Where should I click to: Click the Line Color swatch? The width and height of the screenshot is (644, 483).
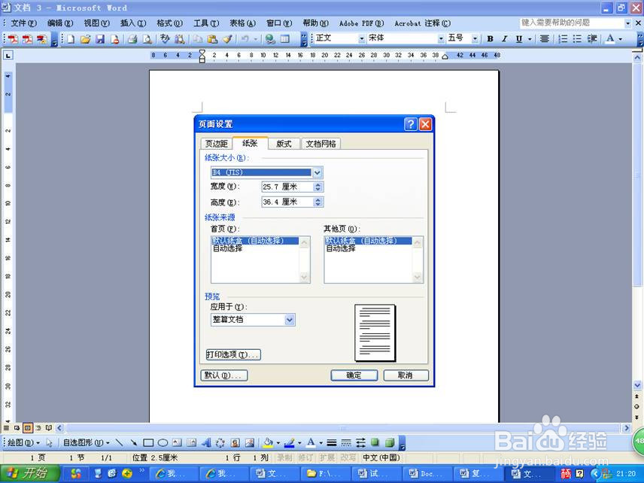(290, 442)
